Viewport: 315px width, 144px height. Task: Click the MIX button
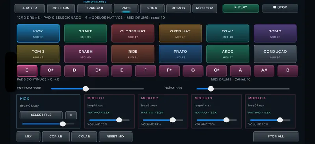pos(28,137)
